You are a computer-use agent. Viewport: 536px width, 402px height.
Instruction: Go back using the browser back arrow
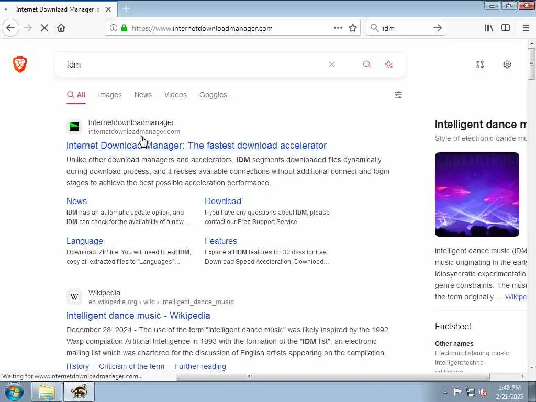click(10, 28)
